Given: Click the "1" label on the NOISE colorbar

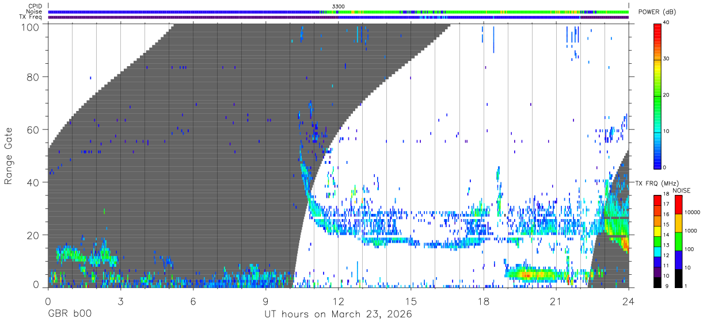Looking at the screenshot, I should tap(686, 285).
